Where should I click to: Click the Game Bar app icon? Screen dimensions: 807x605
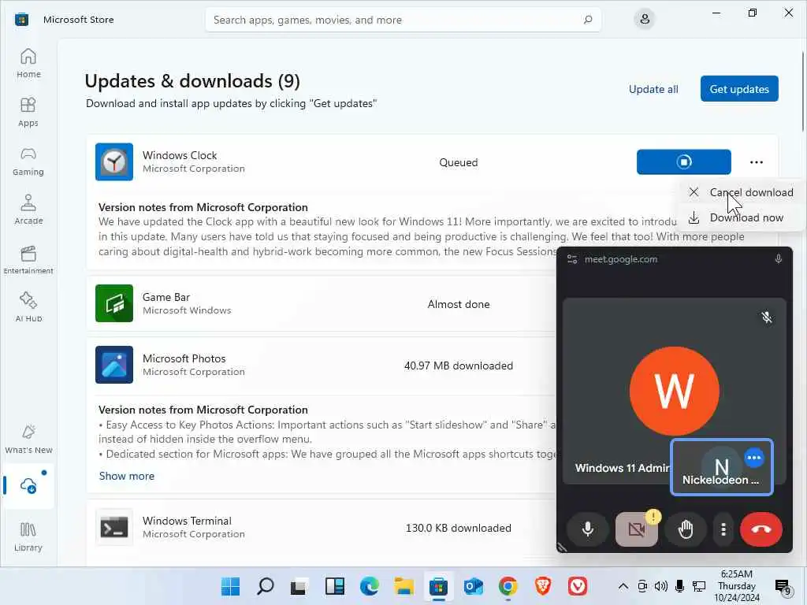(x=114, y=303)
